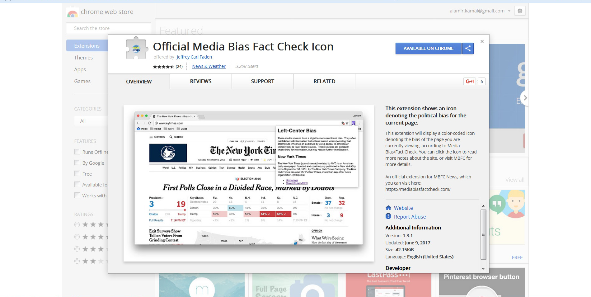The image size is (591, 297).
Task: Click the share icon button
Action: (x=468, y=48)
